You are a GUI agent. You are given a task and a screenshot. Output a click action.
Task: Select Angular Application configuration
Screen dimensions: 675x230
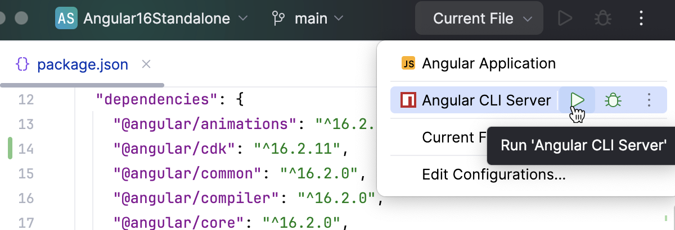coord(488,63)
